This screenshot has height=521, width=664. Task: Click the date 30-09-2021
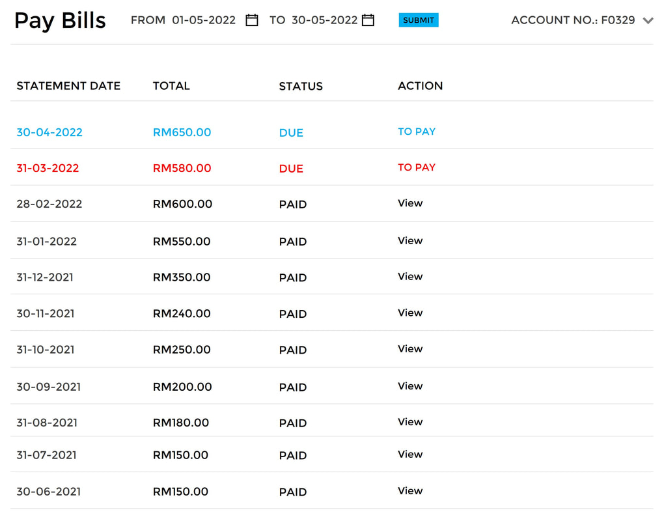tap(49, 387)
